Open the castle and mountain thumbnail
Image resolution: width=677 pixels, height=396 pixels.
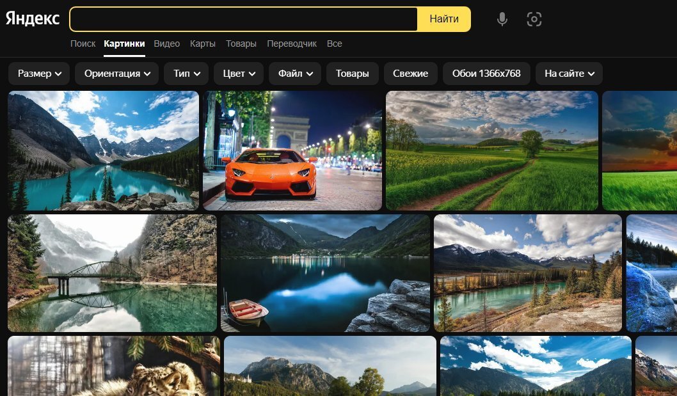coord(330,366)
